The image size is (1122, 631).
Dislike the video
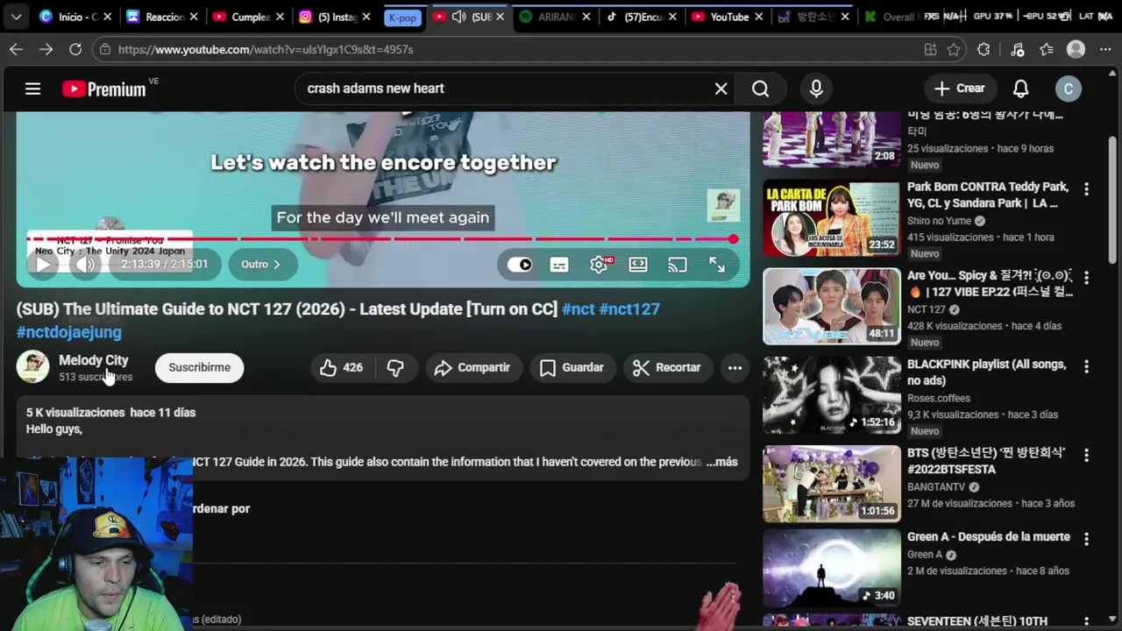click(x=395, y=368)
